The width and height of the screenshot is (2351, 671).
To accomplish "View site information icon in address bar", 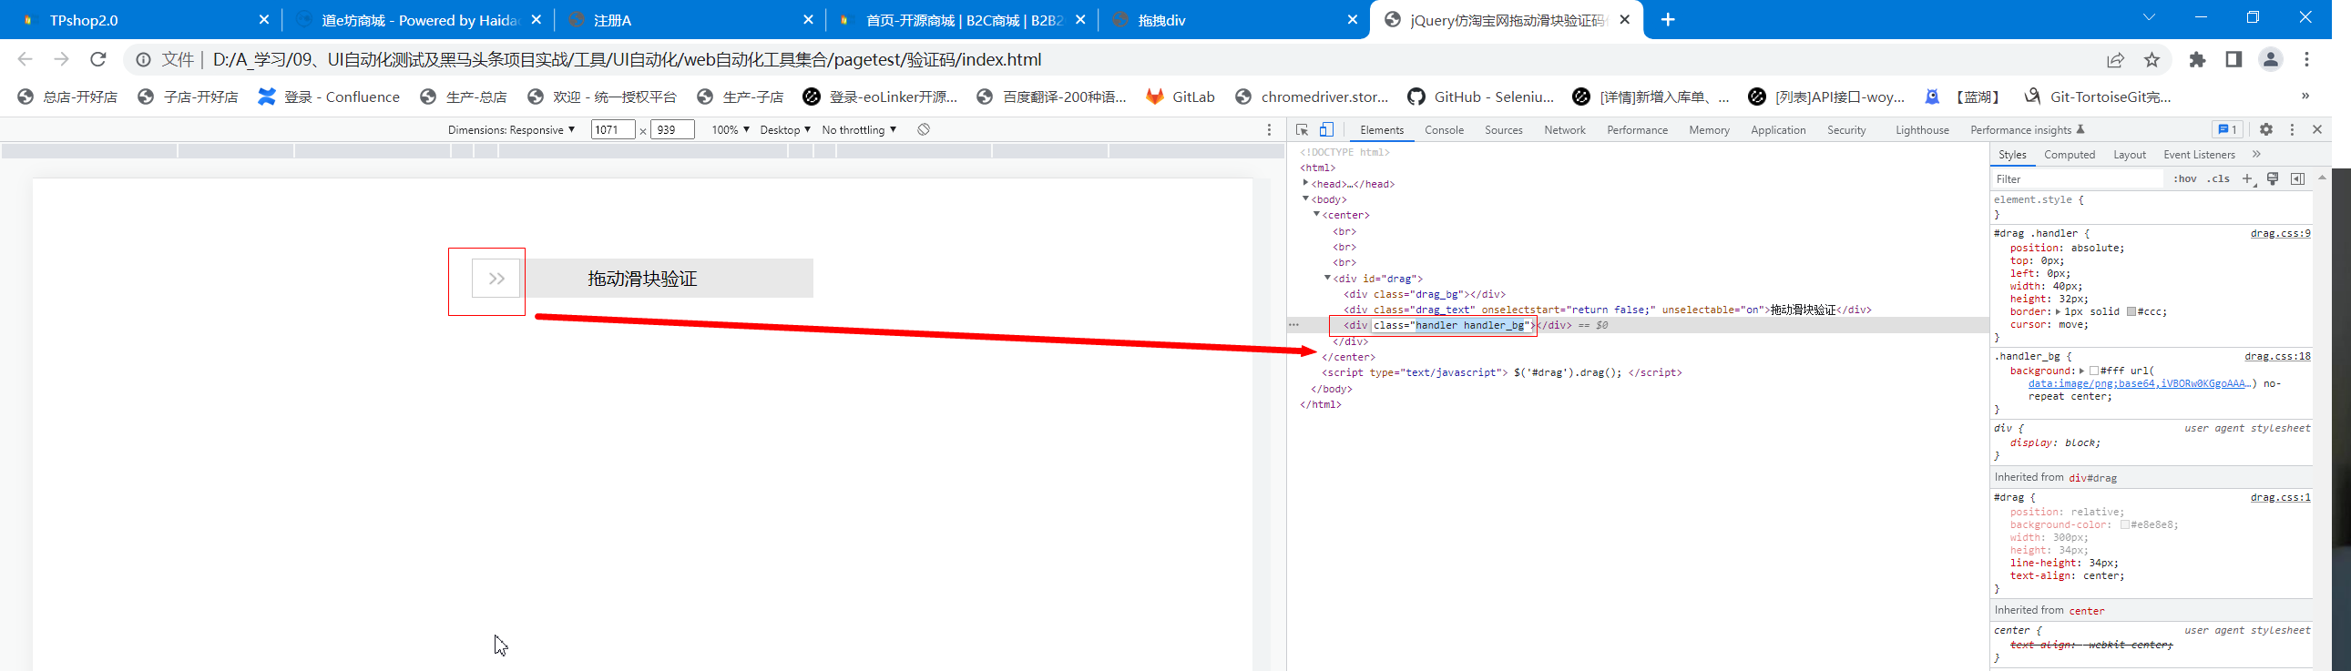I will [x=143, y=59].
